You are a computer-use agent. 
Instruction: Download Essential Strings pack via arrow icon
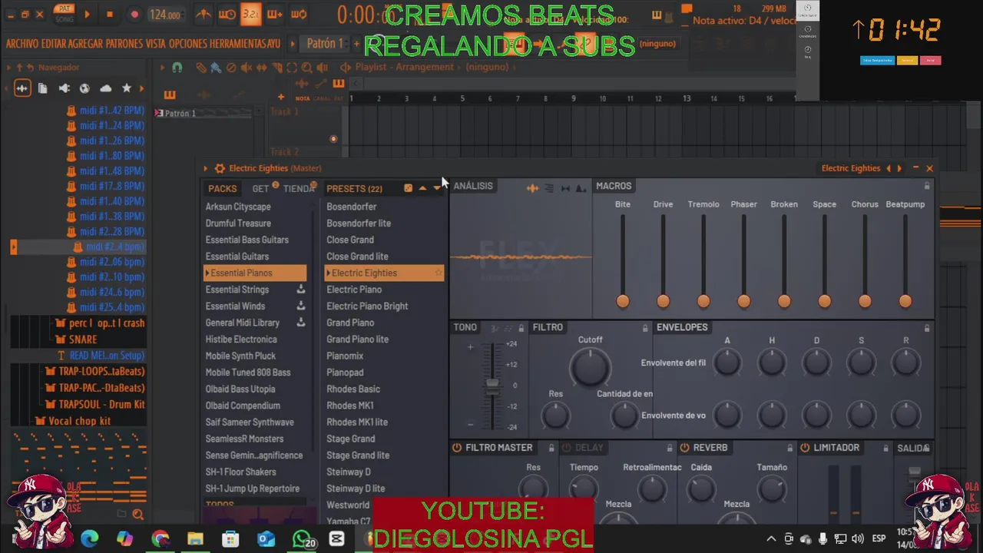[x=301, y=290]
